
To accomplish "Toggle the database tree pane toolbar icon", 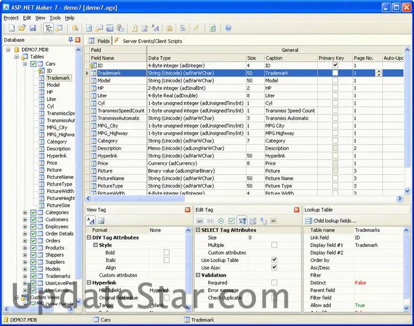I will tap(49, 28).
